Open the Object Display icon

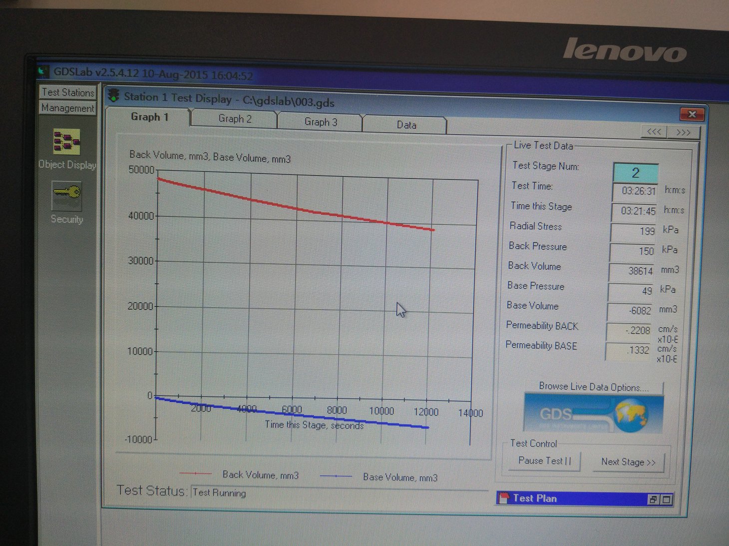[66, 142]
